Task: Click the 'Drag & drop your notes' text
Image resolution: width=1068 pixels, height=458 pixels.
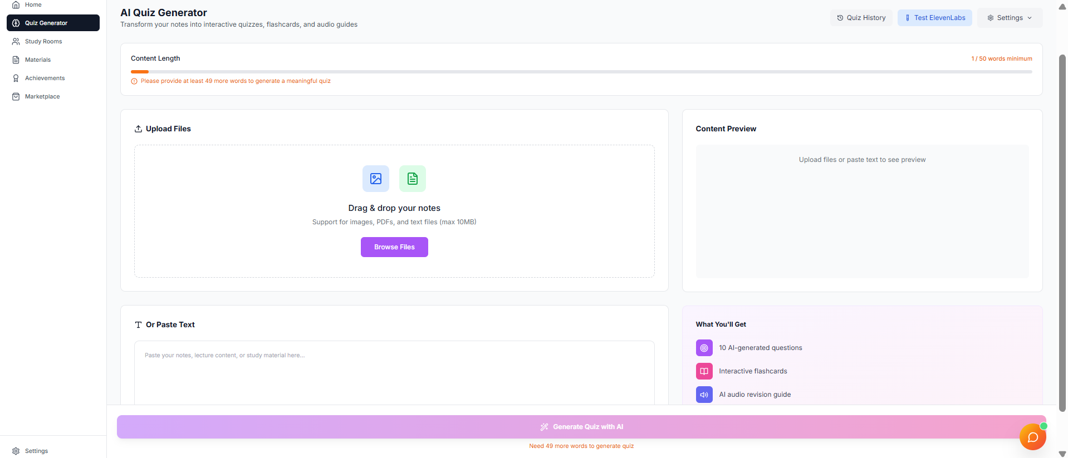Action: coord(394,208)
